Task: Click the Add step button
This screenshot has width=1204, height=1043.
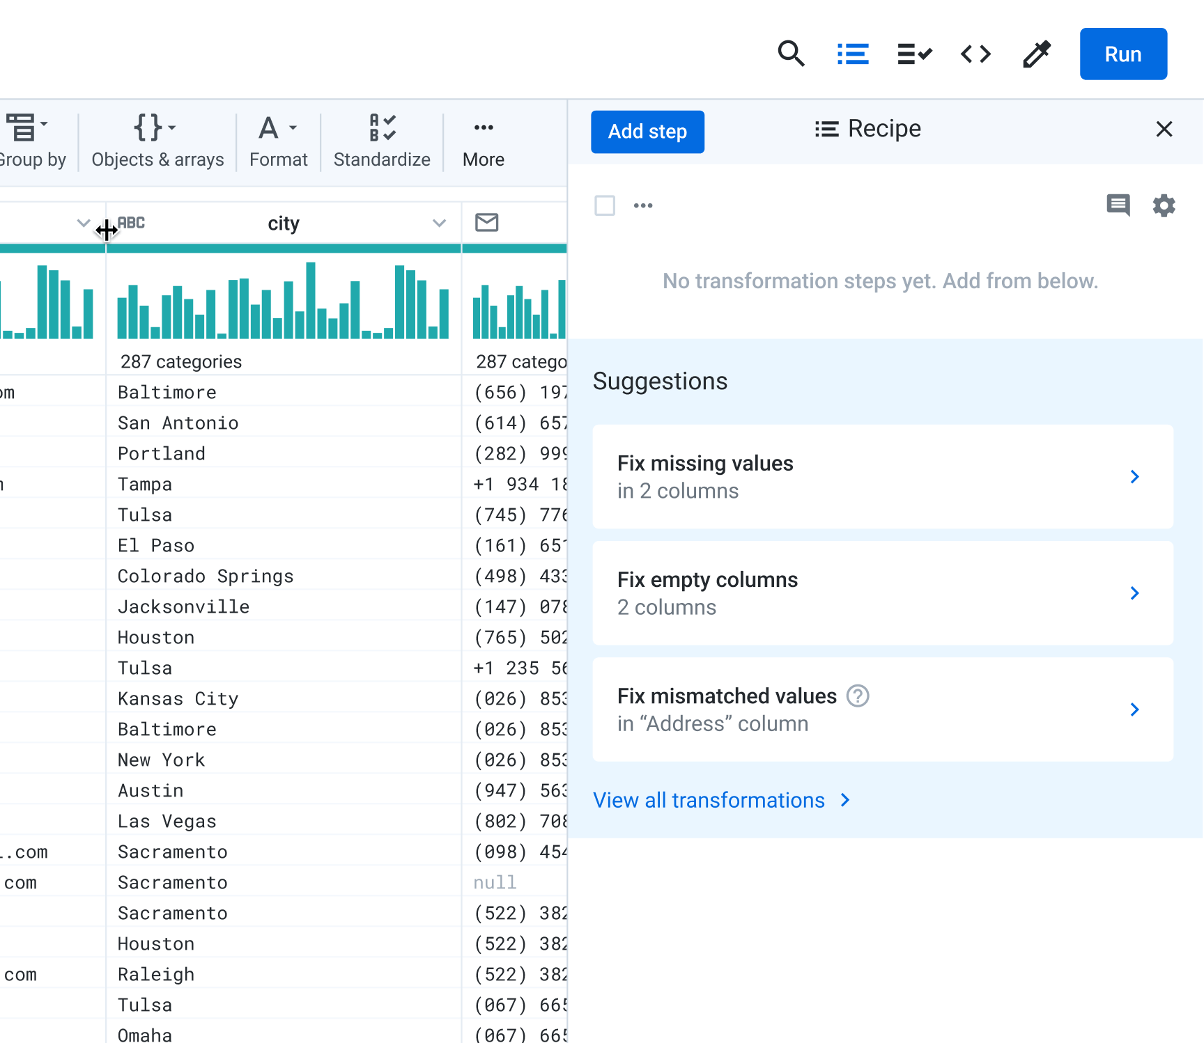Action: (x=647, y=132)
